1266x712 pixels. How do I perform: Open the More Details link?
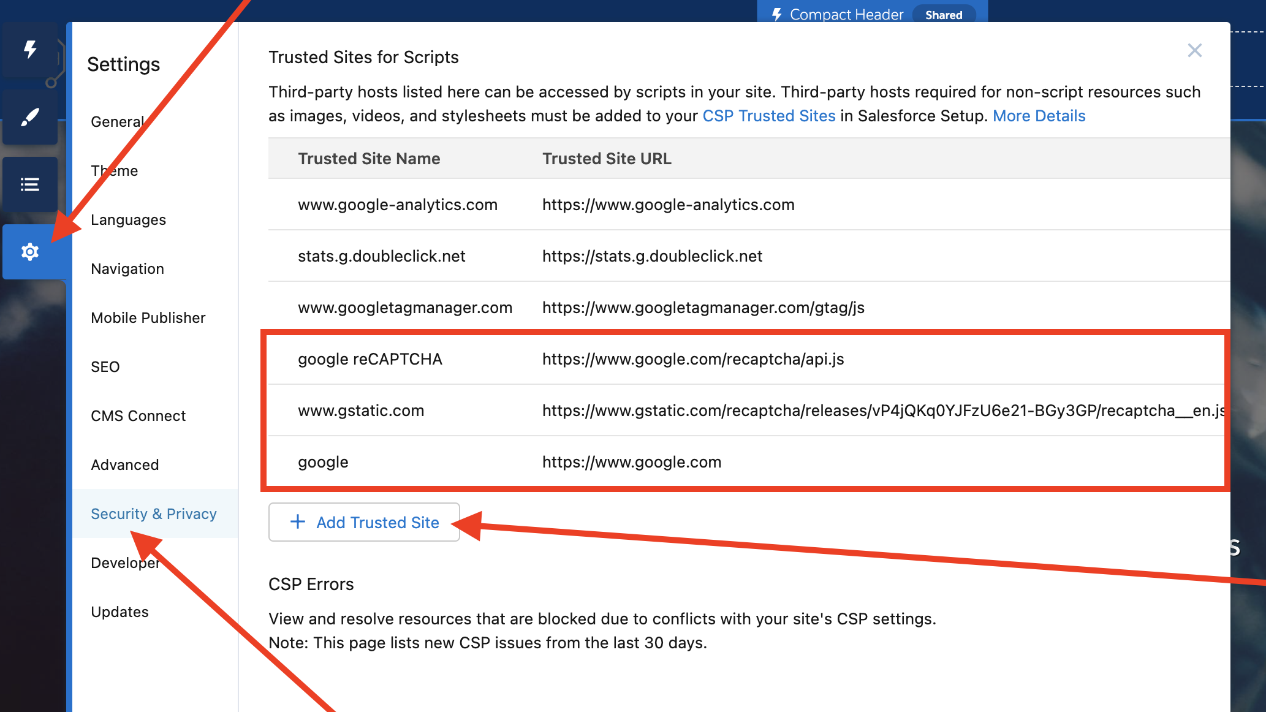[x=1039, y=116]
